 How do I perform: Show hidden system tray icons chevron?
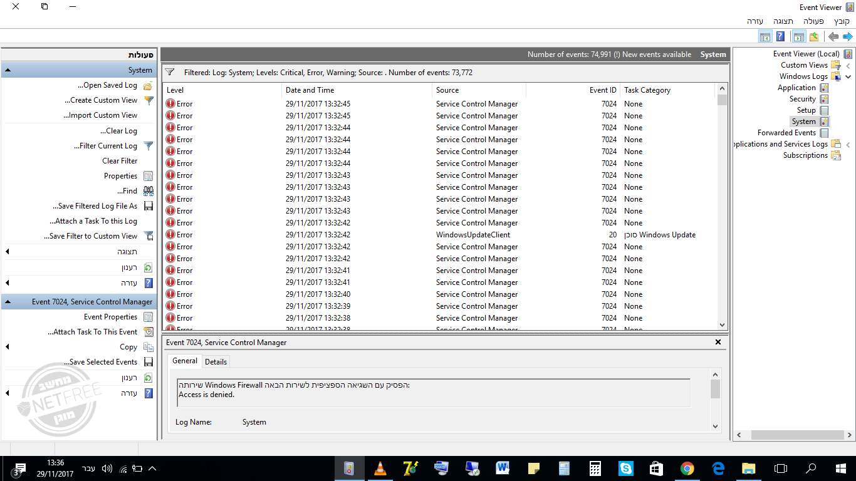click(x=152, y=468)
